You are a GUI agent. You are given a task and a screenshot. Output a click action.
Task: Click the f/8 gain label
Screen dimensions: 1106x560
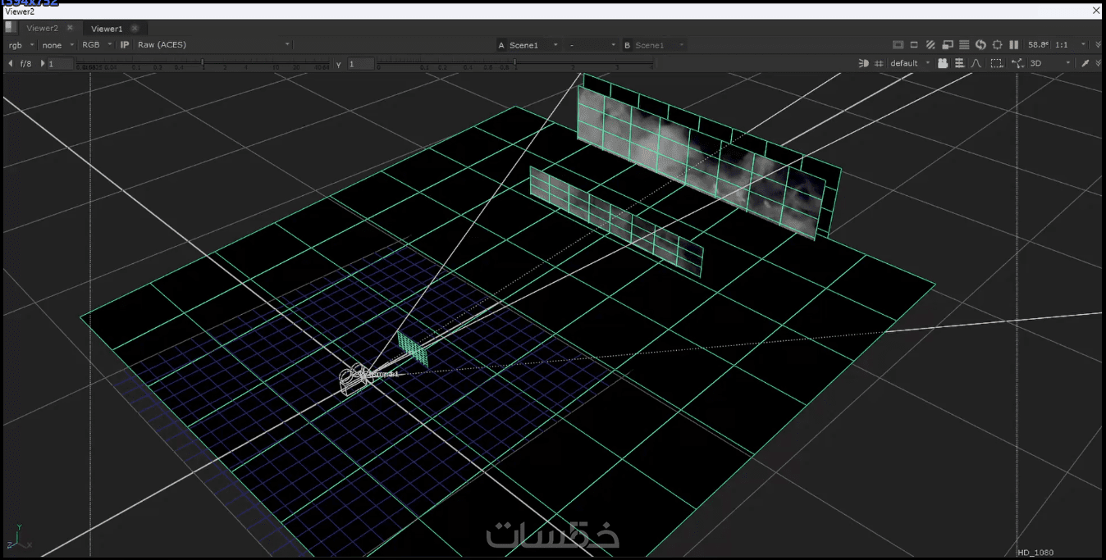[25, 63]
